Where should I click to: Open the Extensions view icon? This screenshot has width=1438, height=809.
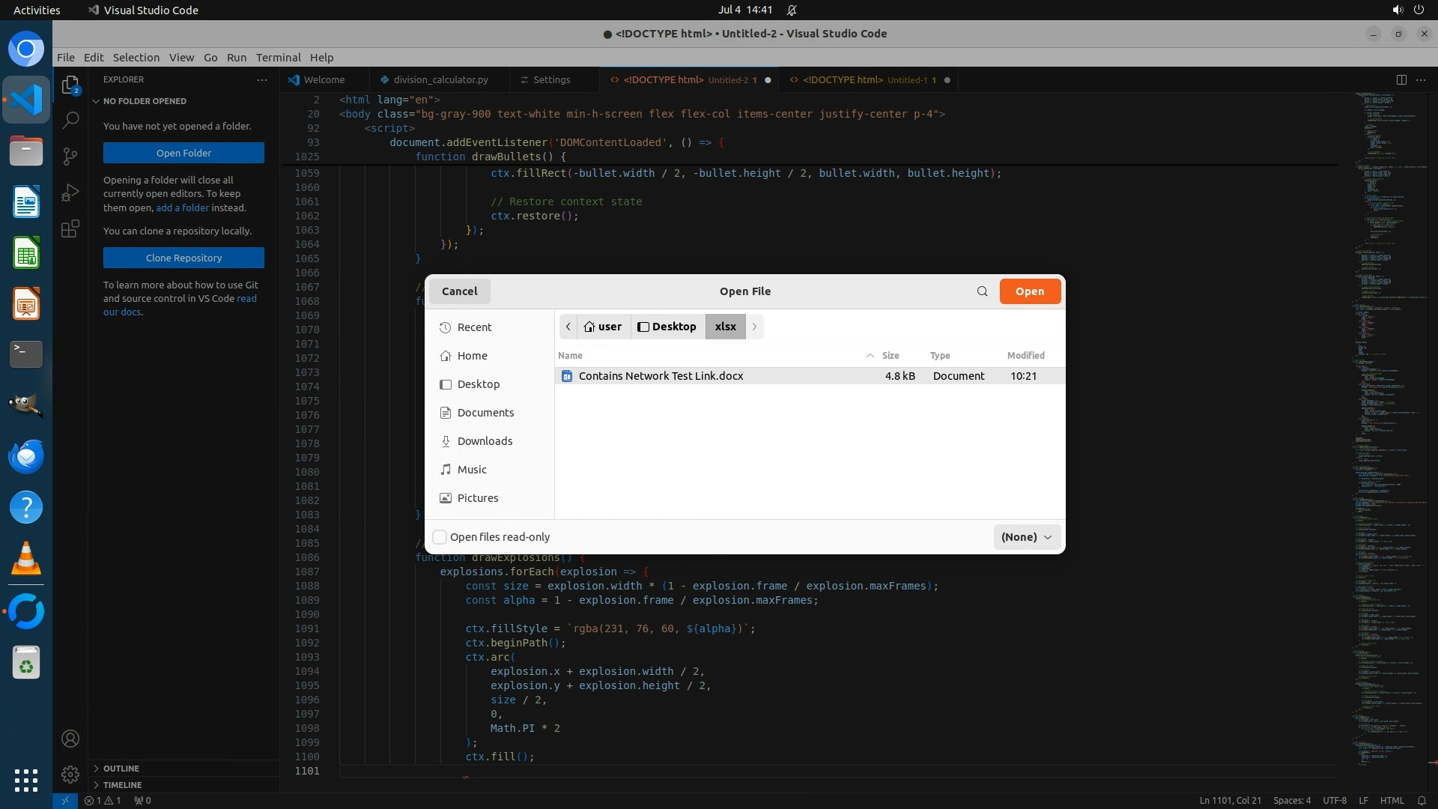pyautogui.click(x=70, y=229)
